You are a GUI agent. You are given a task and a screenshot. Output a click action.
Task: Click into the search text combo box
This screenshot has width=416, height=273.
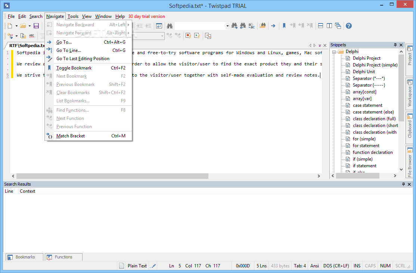point(200,26)
